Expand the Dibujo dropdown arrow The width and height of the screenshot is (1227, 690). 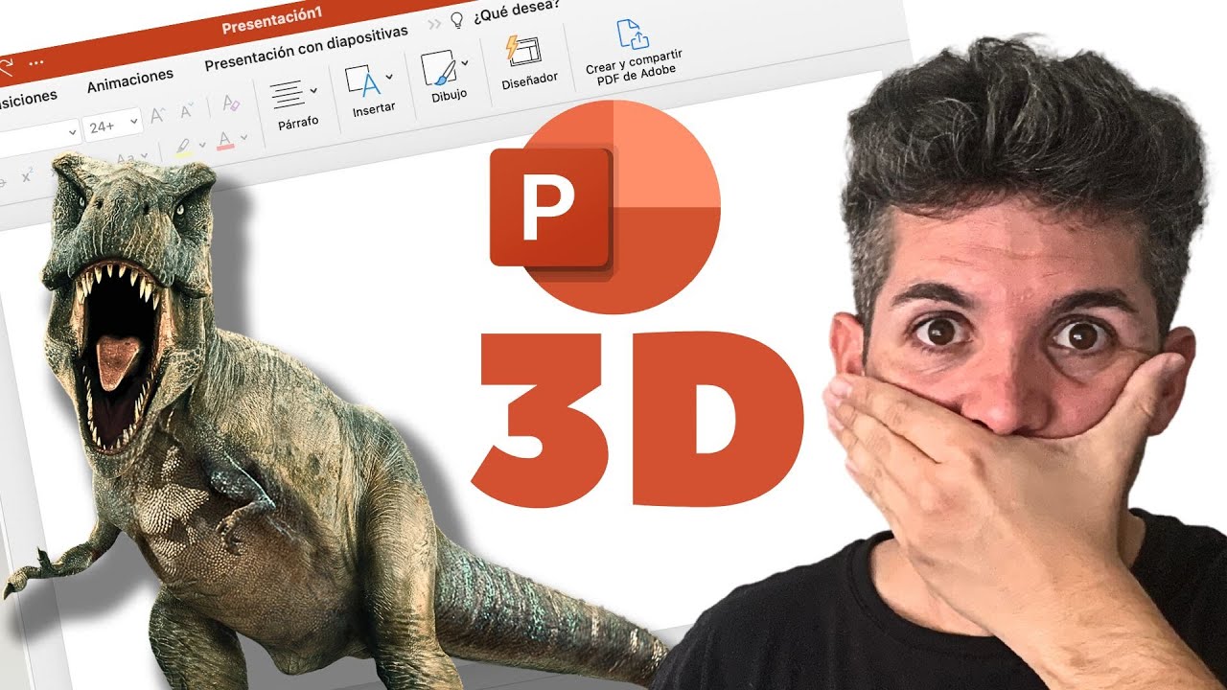coord(465,63)
